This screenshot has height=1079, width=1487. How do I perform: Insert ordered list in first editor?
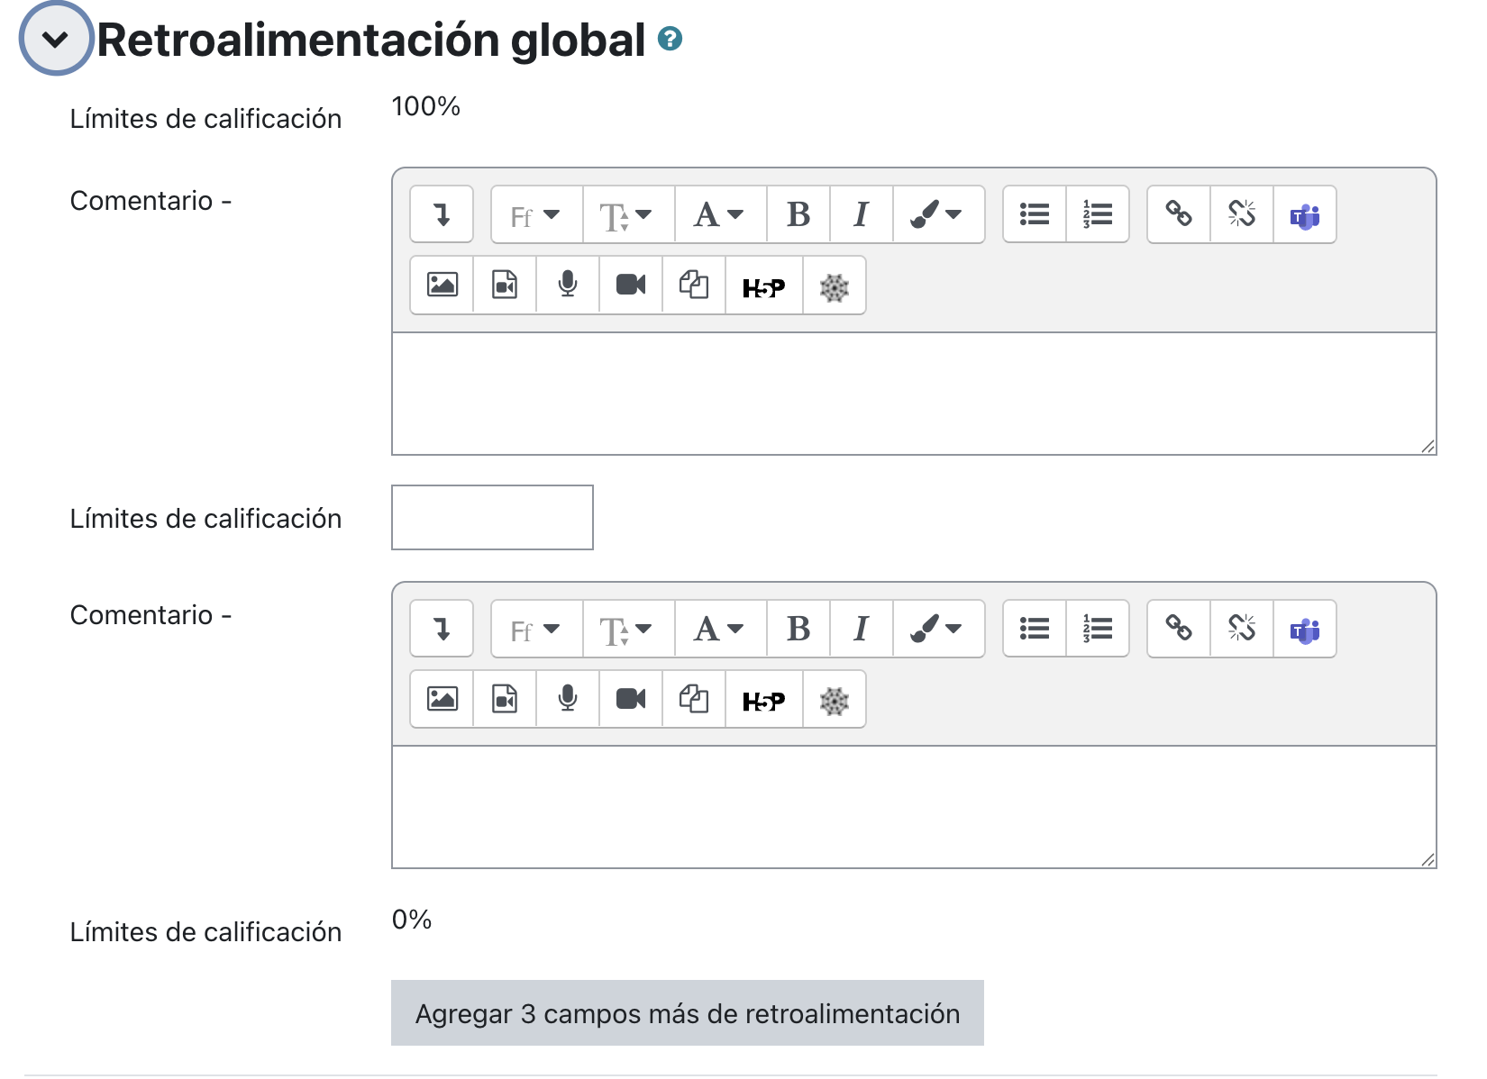point(1098,214)
